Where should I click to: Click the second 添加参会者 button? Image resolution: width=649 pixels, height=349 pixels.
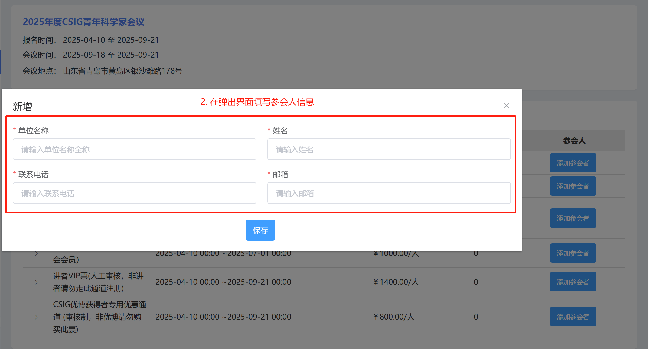click(573, 186)
